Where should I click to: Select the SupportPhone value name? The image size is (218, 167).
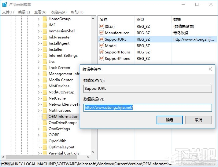(117, 59)
